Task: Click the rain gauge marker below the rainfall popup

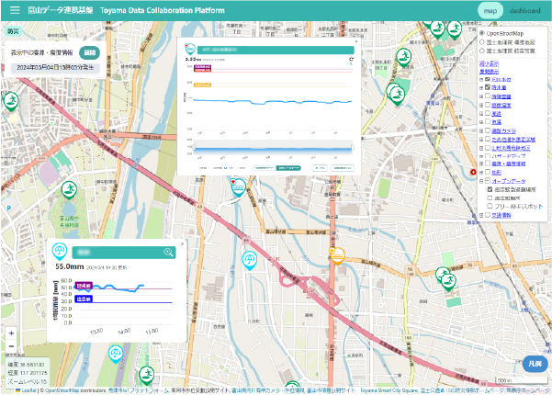Action: (116, 354)
